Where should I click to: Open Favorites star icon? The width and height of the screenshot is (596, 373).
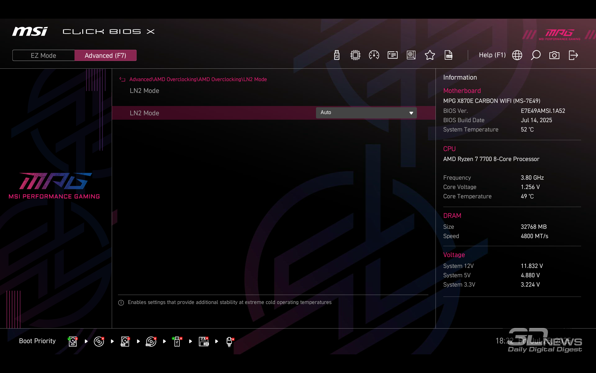[x=430, y=55]
